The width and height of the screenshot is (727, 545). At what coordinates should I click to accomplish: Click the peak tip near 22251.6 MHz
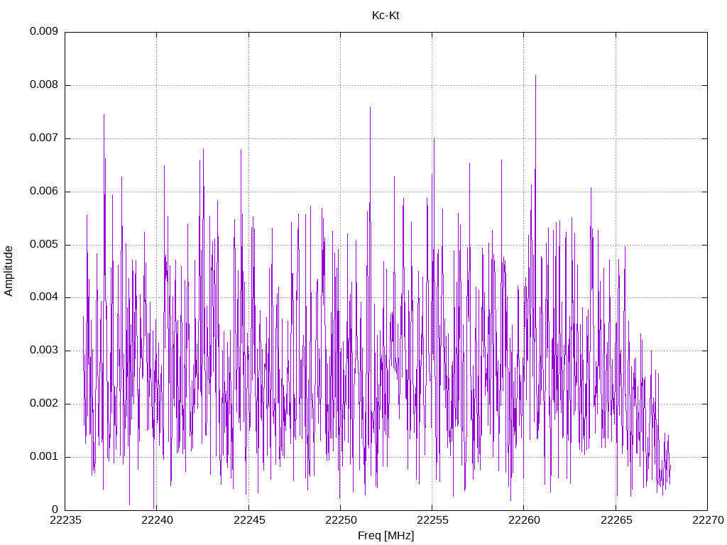(x=370, y=108)
